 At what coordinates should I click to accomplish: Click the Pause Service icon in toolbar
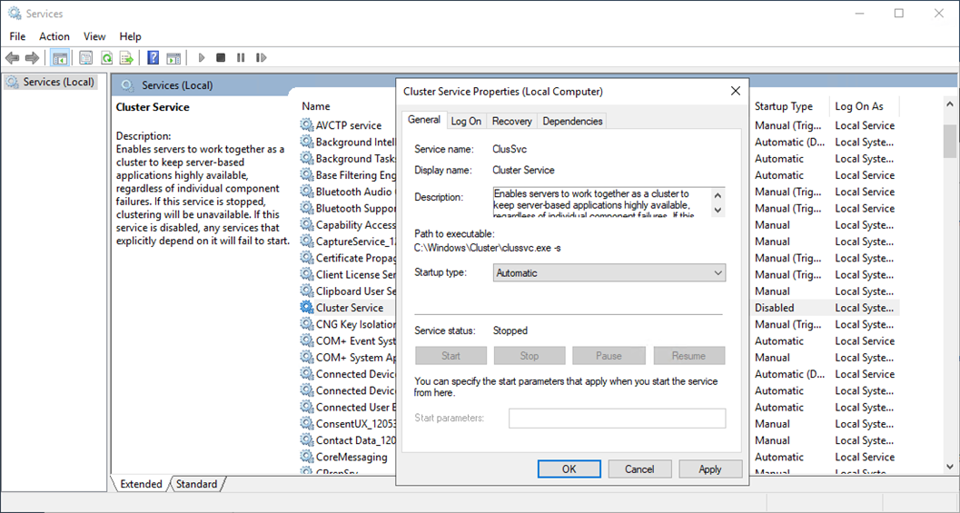[241, 58]
